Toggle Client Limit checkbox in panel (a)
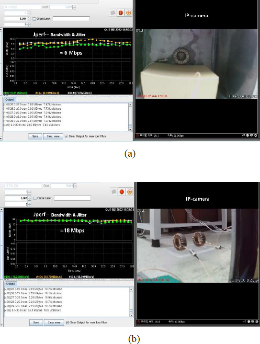The image size is (260, 344). click(x=34, y=19)
